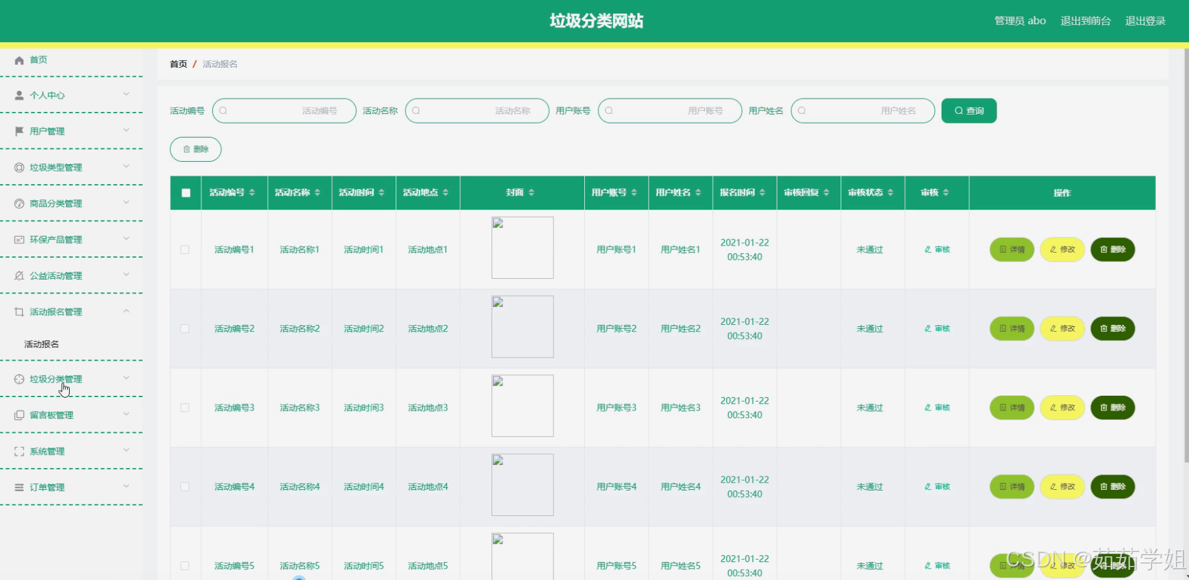Collapse the 活动报名管理 menu section
This screenshot has height=580, width=1189.
[126, 311]
